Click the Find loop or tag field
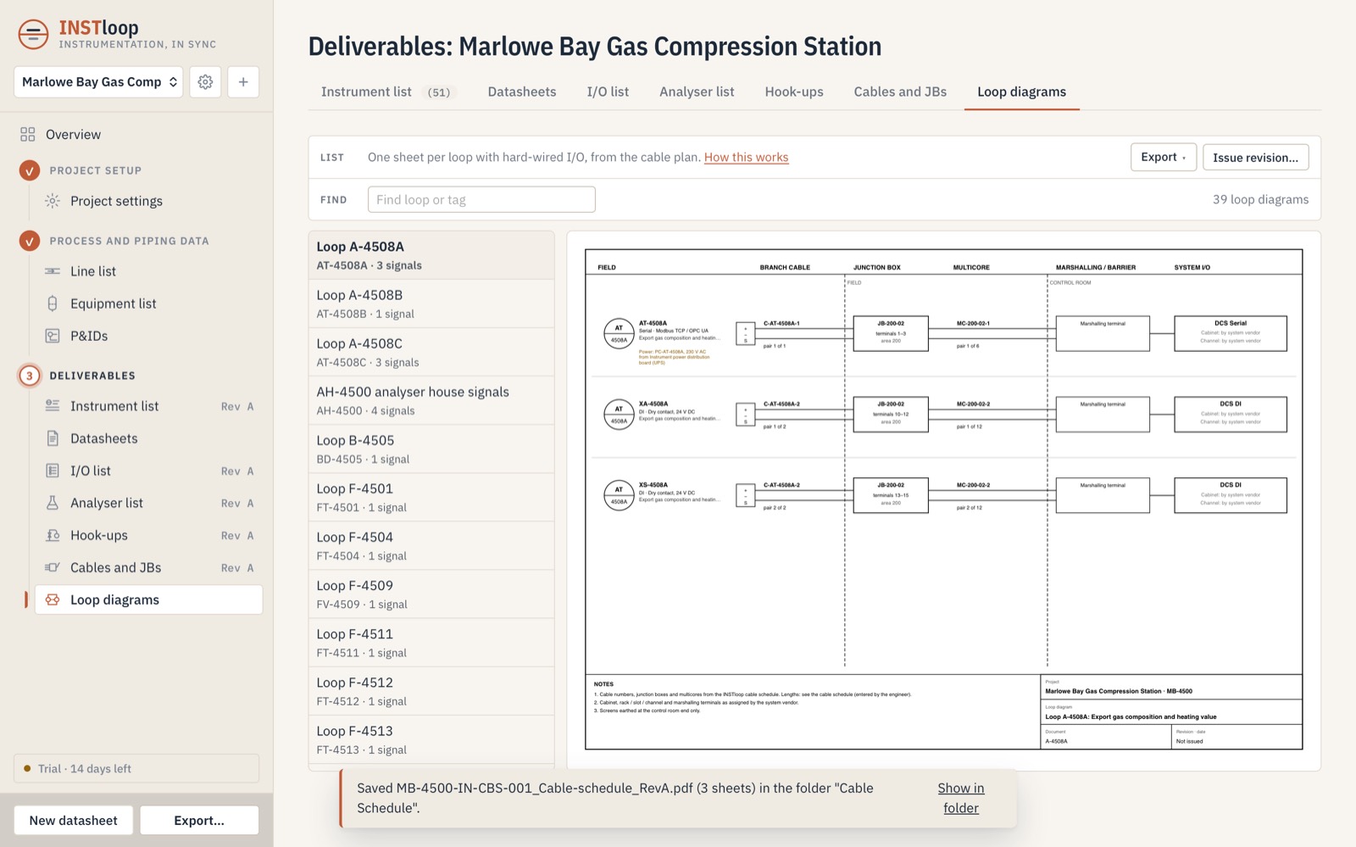The height and width of the screenshot is (847, 1356). 481,199
